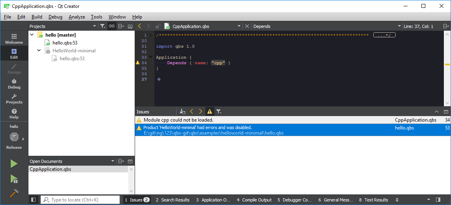Click the yellow warning marker on editor scrollbar
Screen dimensions: 451x205
coord(447,65)
